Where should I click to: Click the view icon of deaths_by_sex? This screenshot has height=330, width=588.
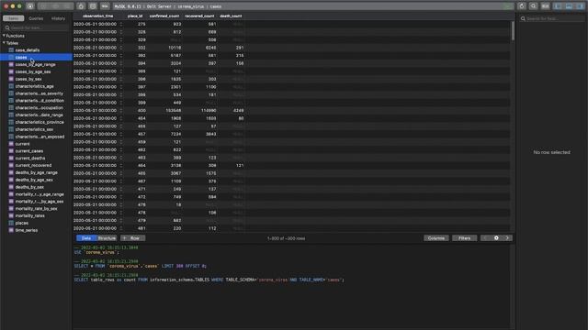[11, 187]
